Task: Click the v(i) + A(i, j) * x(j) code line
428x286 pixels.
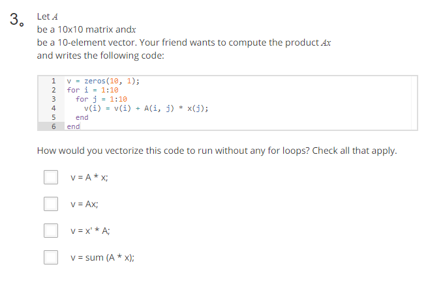Action: (x=146, y=109)
